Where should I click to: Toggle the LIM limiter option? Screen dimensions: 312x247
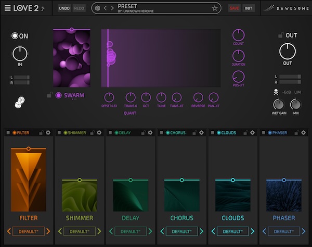click(297, 92)
